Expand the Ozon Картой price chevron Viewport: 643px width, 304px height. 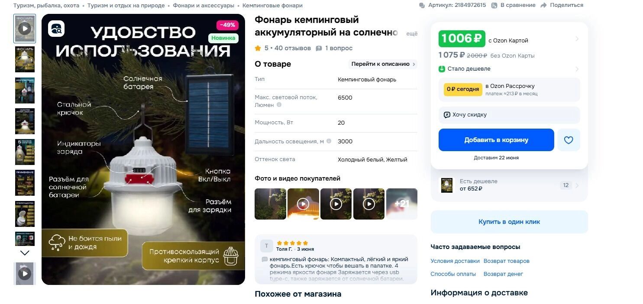(x=577, y=39)
